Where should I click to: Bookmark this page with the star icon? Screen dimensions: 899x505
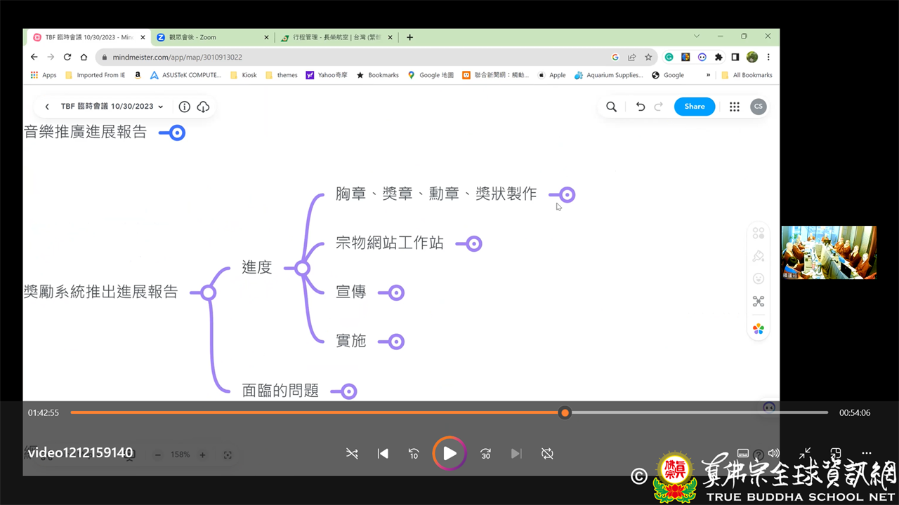648,58
